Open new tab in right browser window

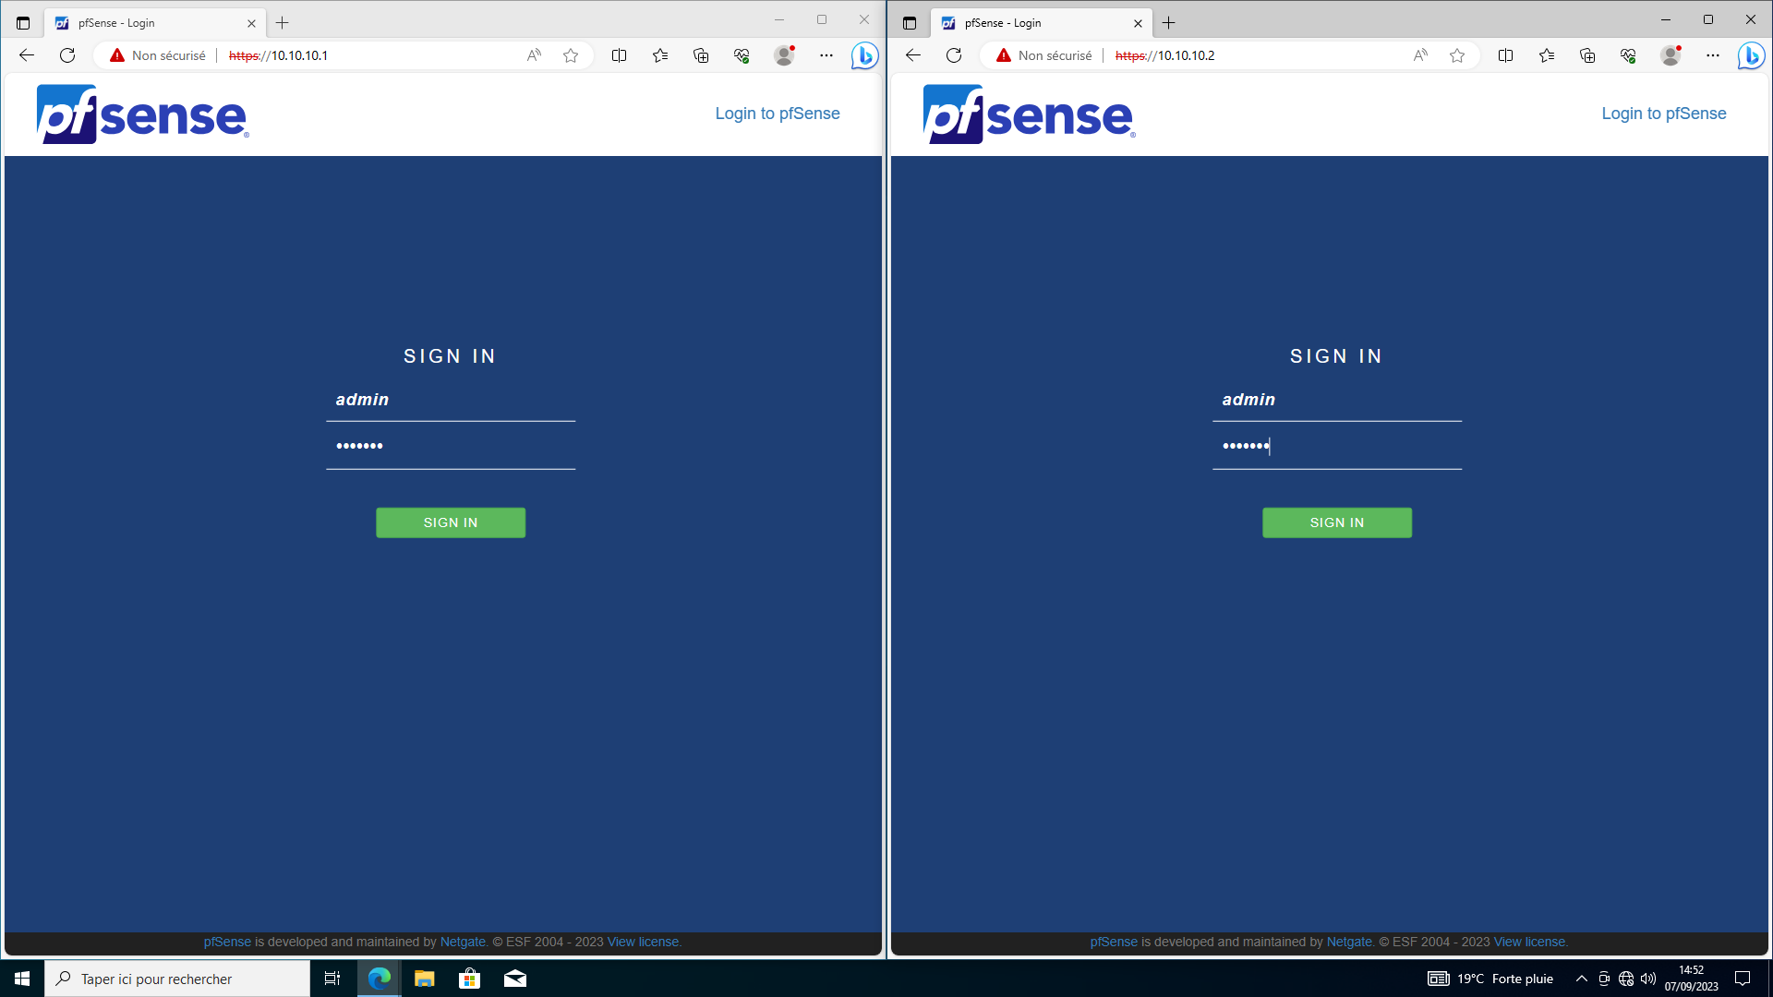click(x=1169, y=23)
